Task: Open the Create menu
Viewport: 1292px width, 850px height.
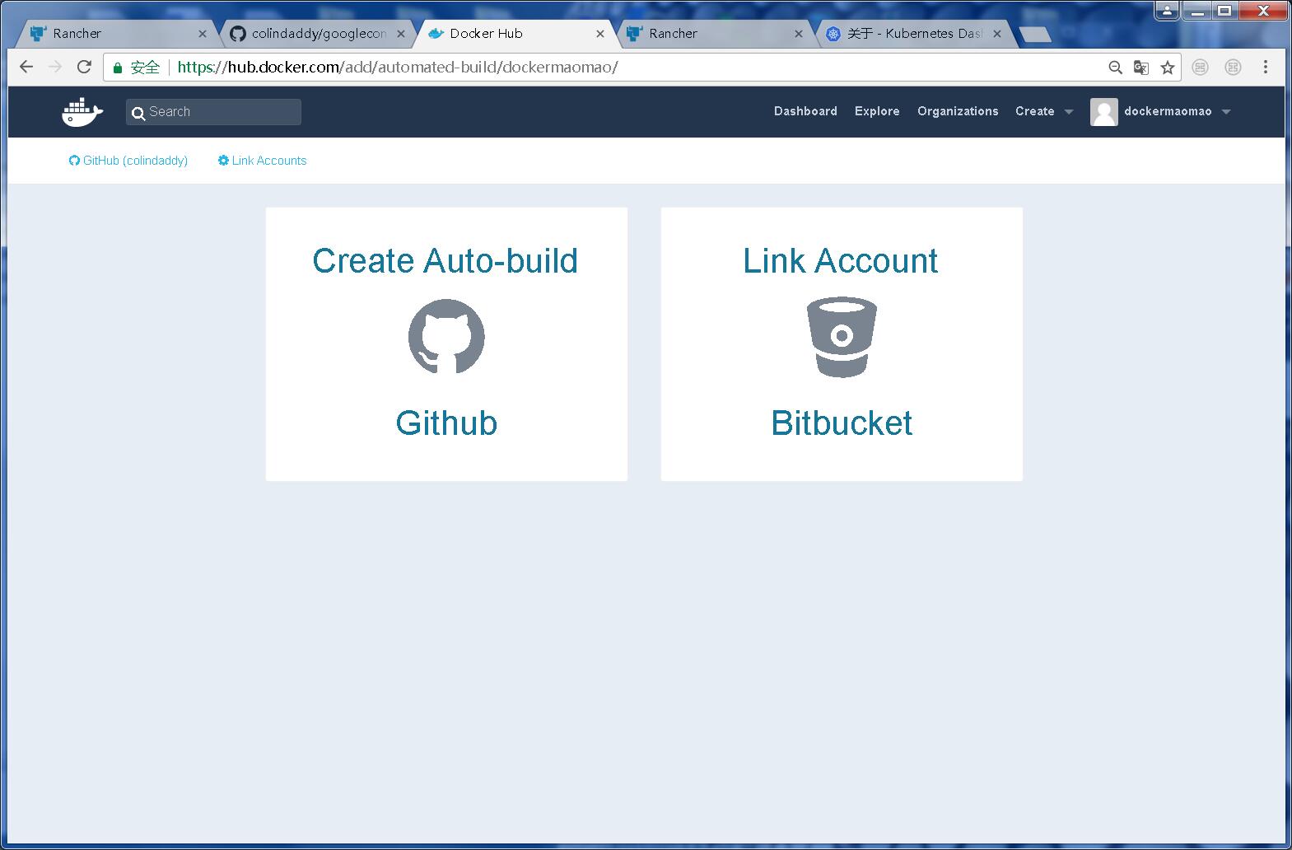Action: click(1034, 111)
